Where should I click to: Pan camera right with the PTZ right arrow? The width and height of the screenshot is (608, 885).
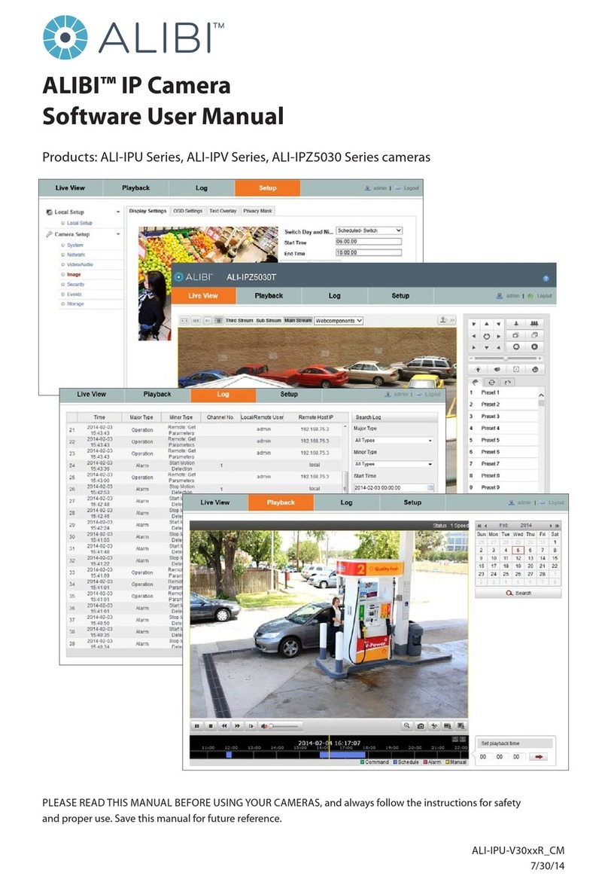[x=499, y=336]
